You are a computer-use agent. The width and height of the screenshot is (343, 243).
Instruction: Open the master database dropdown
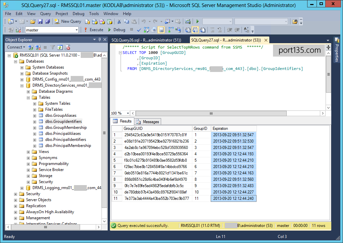[x=77, y=30]
